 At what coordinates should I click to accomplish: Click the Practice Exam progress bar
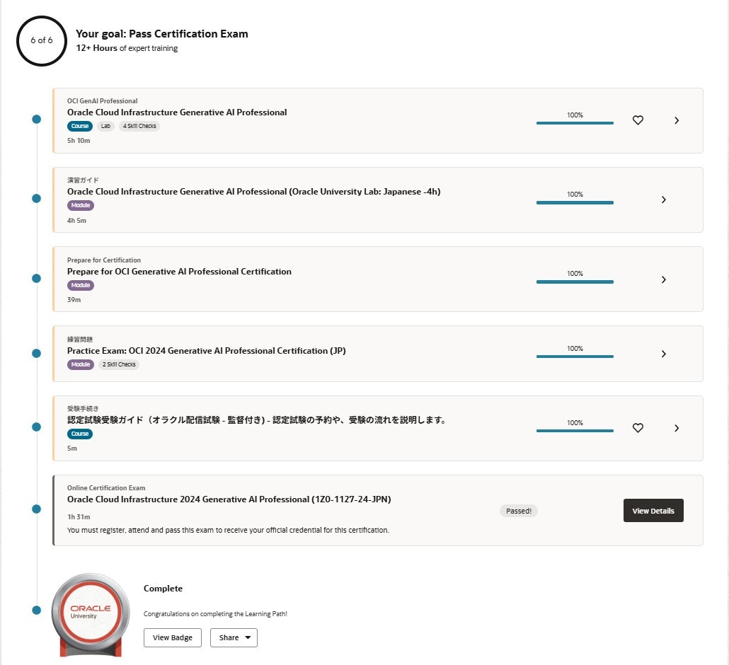point(575,357)
